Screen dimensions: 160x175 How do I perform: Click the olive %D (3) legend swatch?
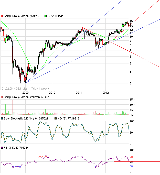(56, 118)
